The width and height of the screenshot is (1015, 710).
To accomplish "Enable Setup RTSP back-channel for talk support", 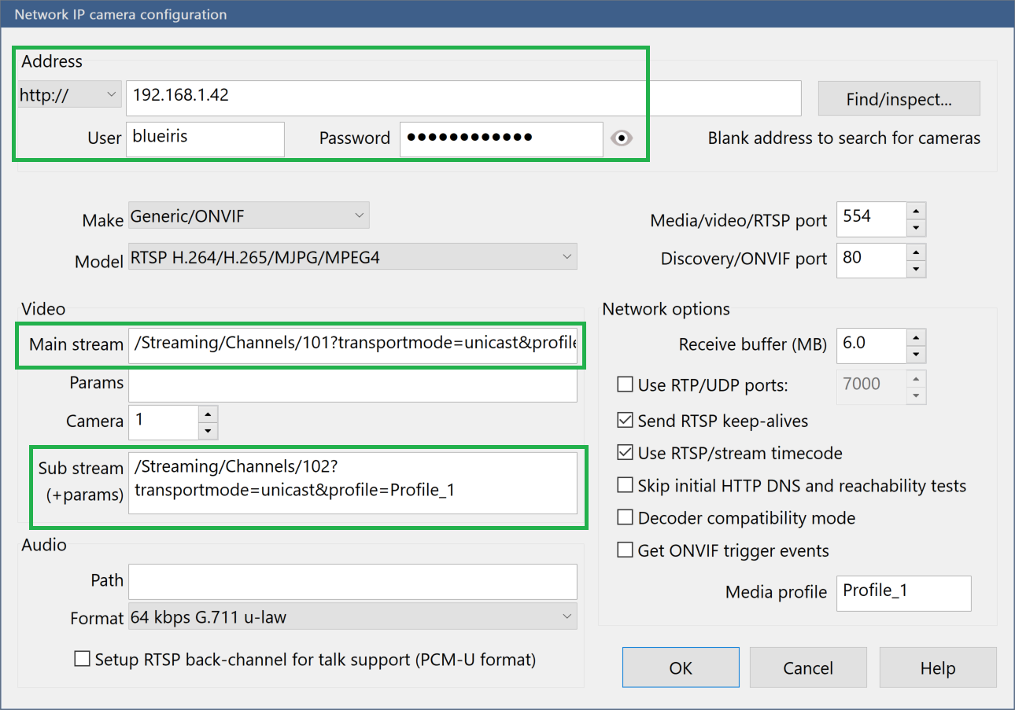I will point(82,659).
